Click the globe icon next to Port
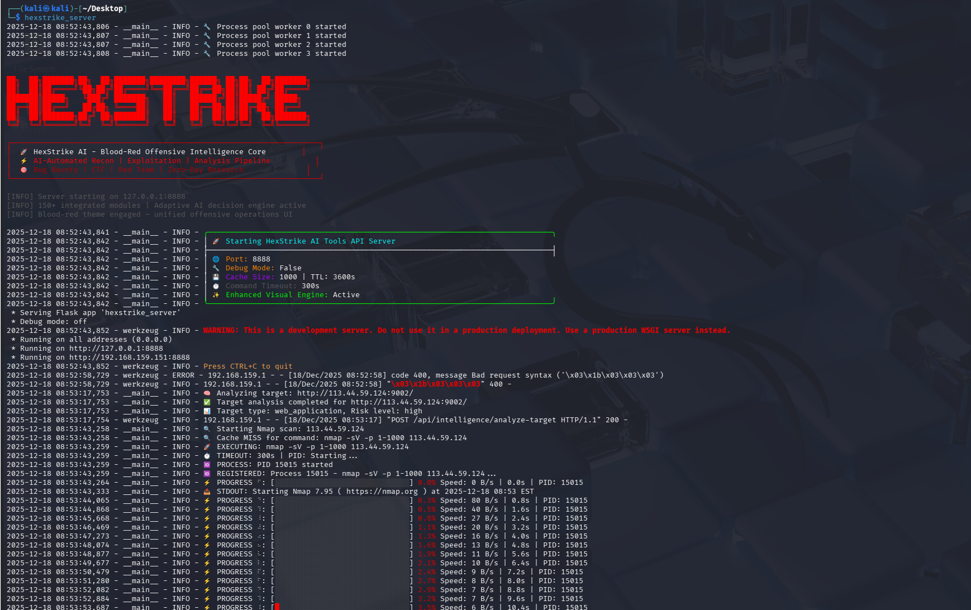 tap(216, 259)
